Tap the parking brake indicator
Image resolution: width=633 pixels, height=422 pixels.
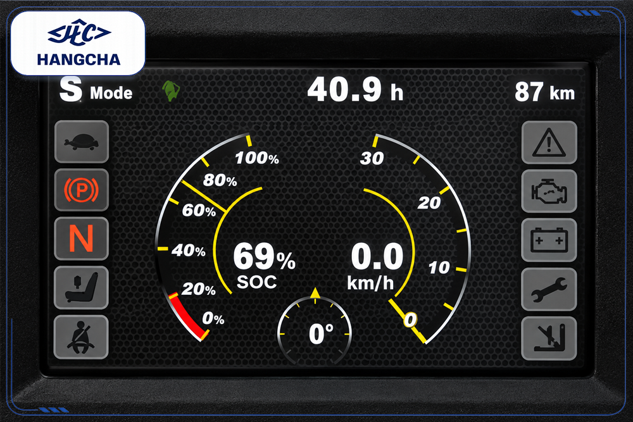pyautogui.click(x=82, y=190)
